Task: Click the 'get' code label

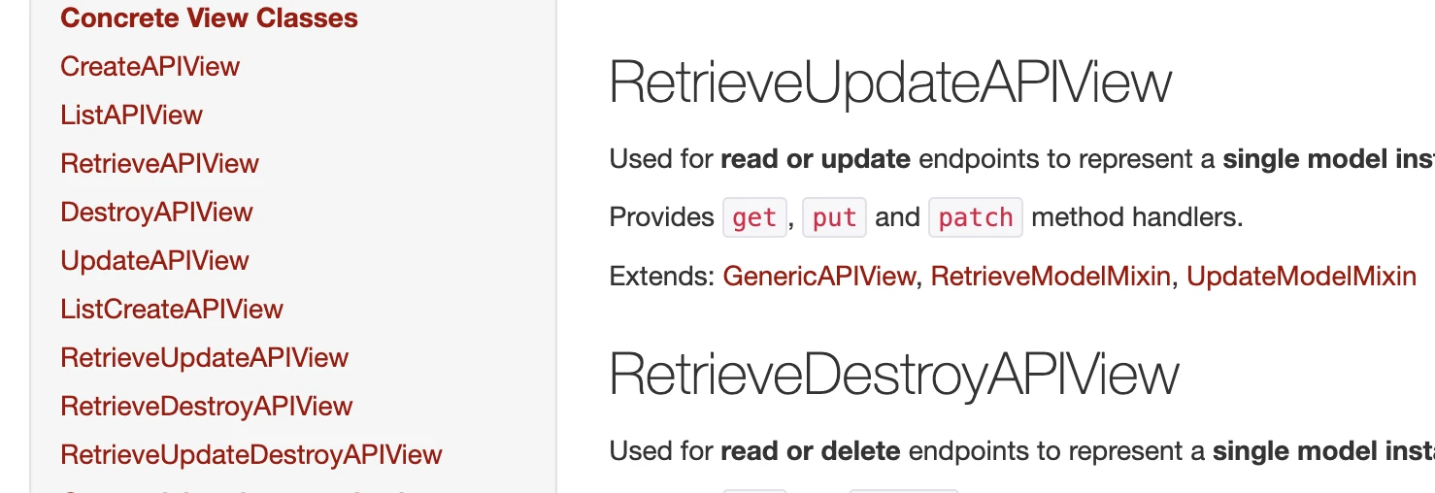Action: click(x=754, y=217)
